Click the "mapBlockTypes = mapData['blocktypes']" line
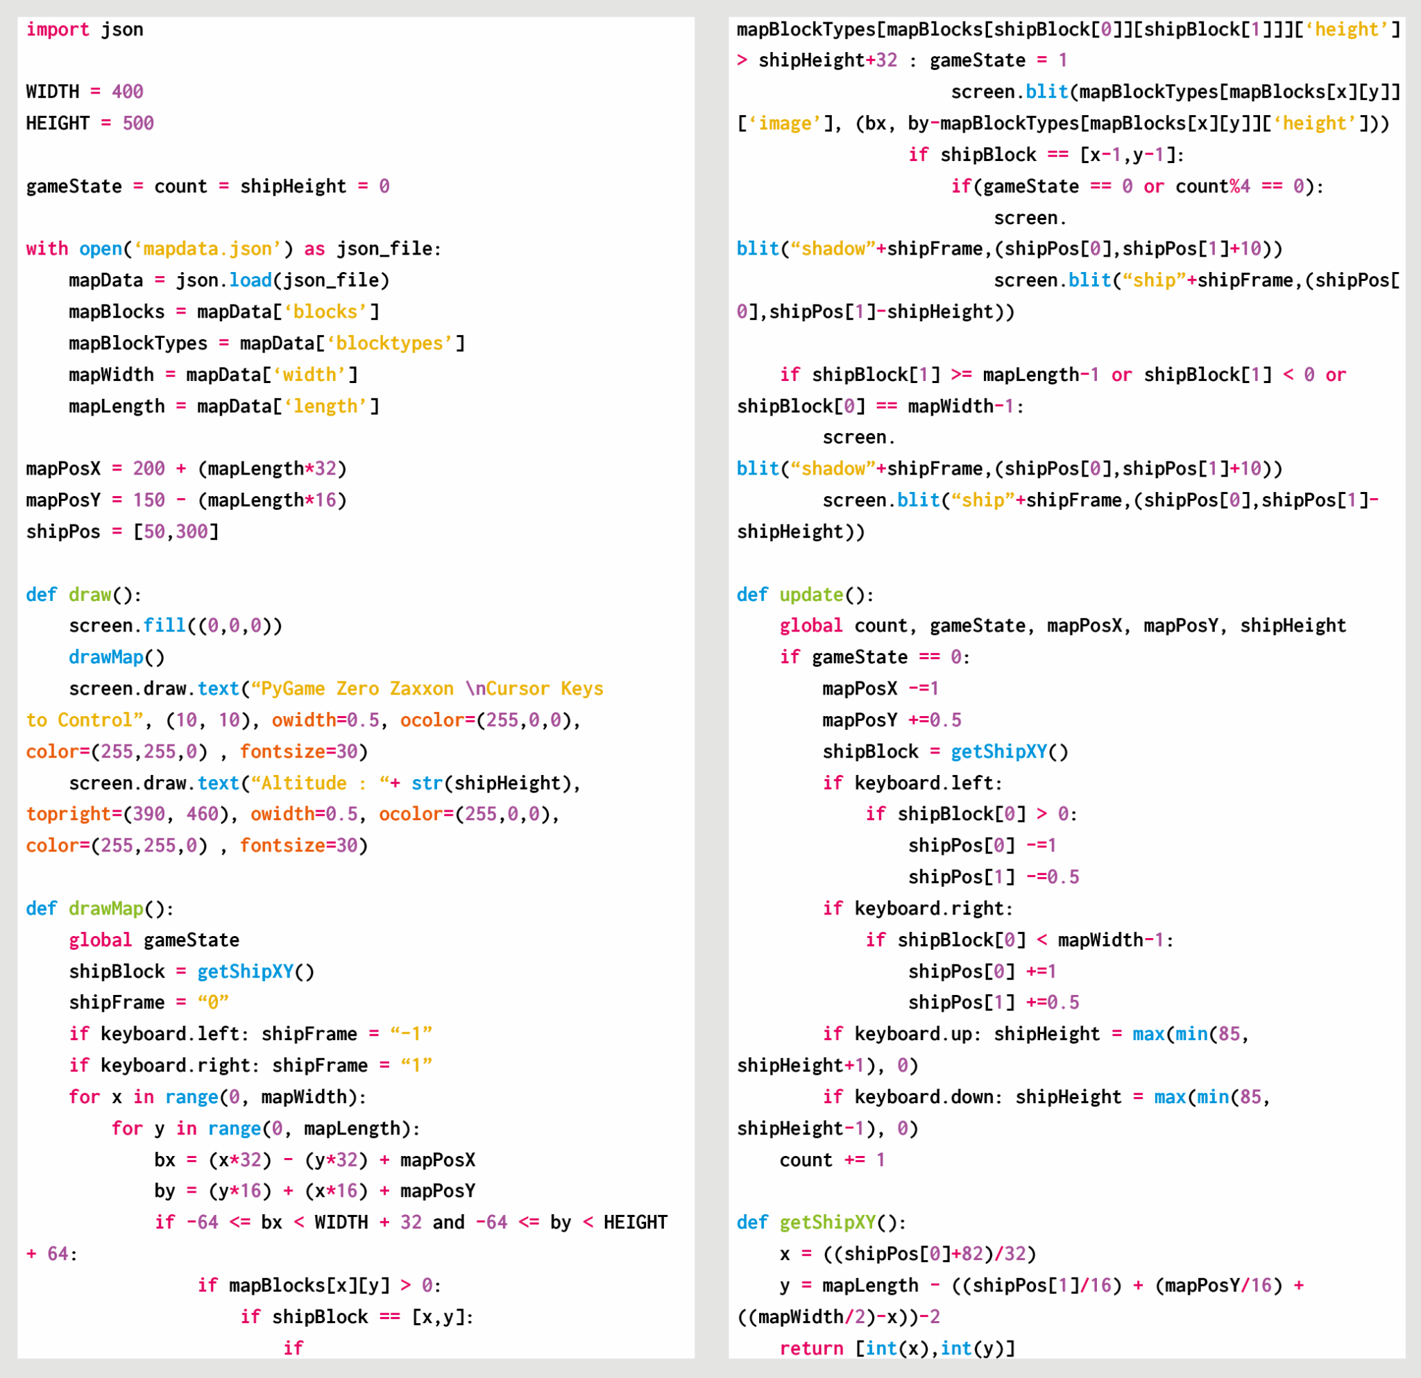Image resolution: width=1421 pixels, height=1378 pixels. [x=267, y=343]
